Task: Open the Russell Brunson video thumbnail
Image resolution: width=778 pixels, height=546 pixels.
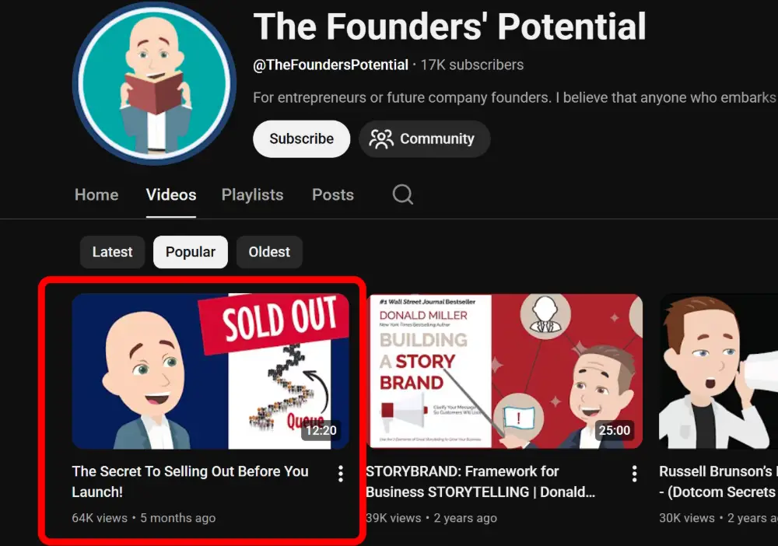Action: tap(718, 372)
